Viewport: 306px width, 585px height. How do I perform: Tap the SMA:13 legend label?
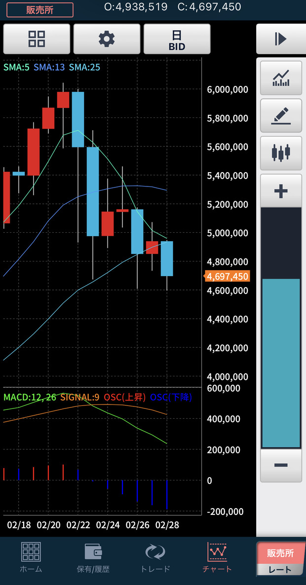(x=49, y=68)
